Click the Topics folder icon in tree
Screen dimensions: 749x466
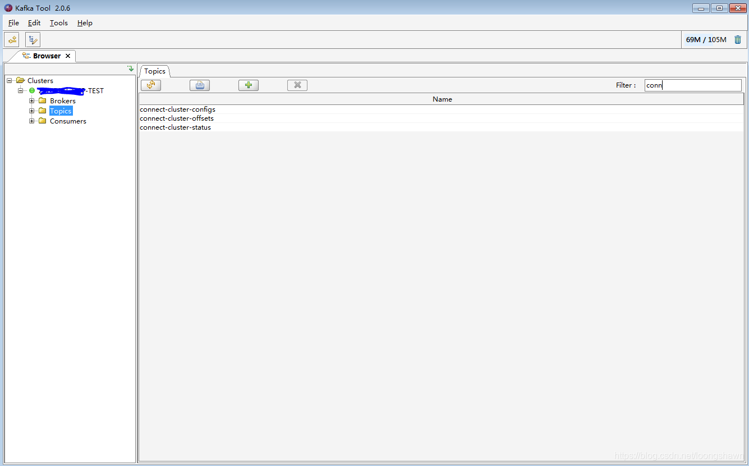(x=43, y=111)
